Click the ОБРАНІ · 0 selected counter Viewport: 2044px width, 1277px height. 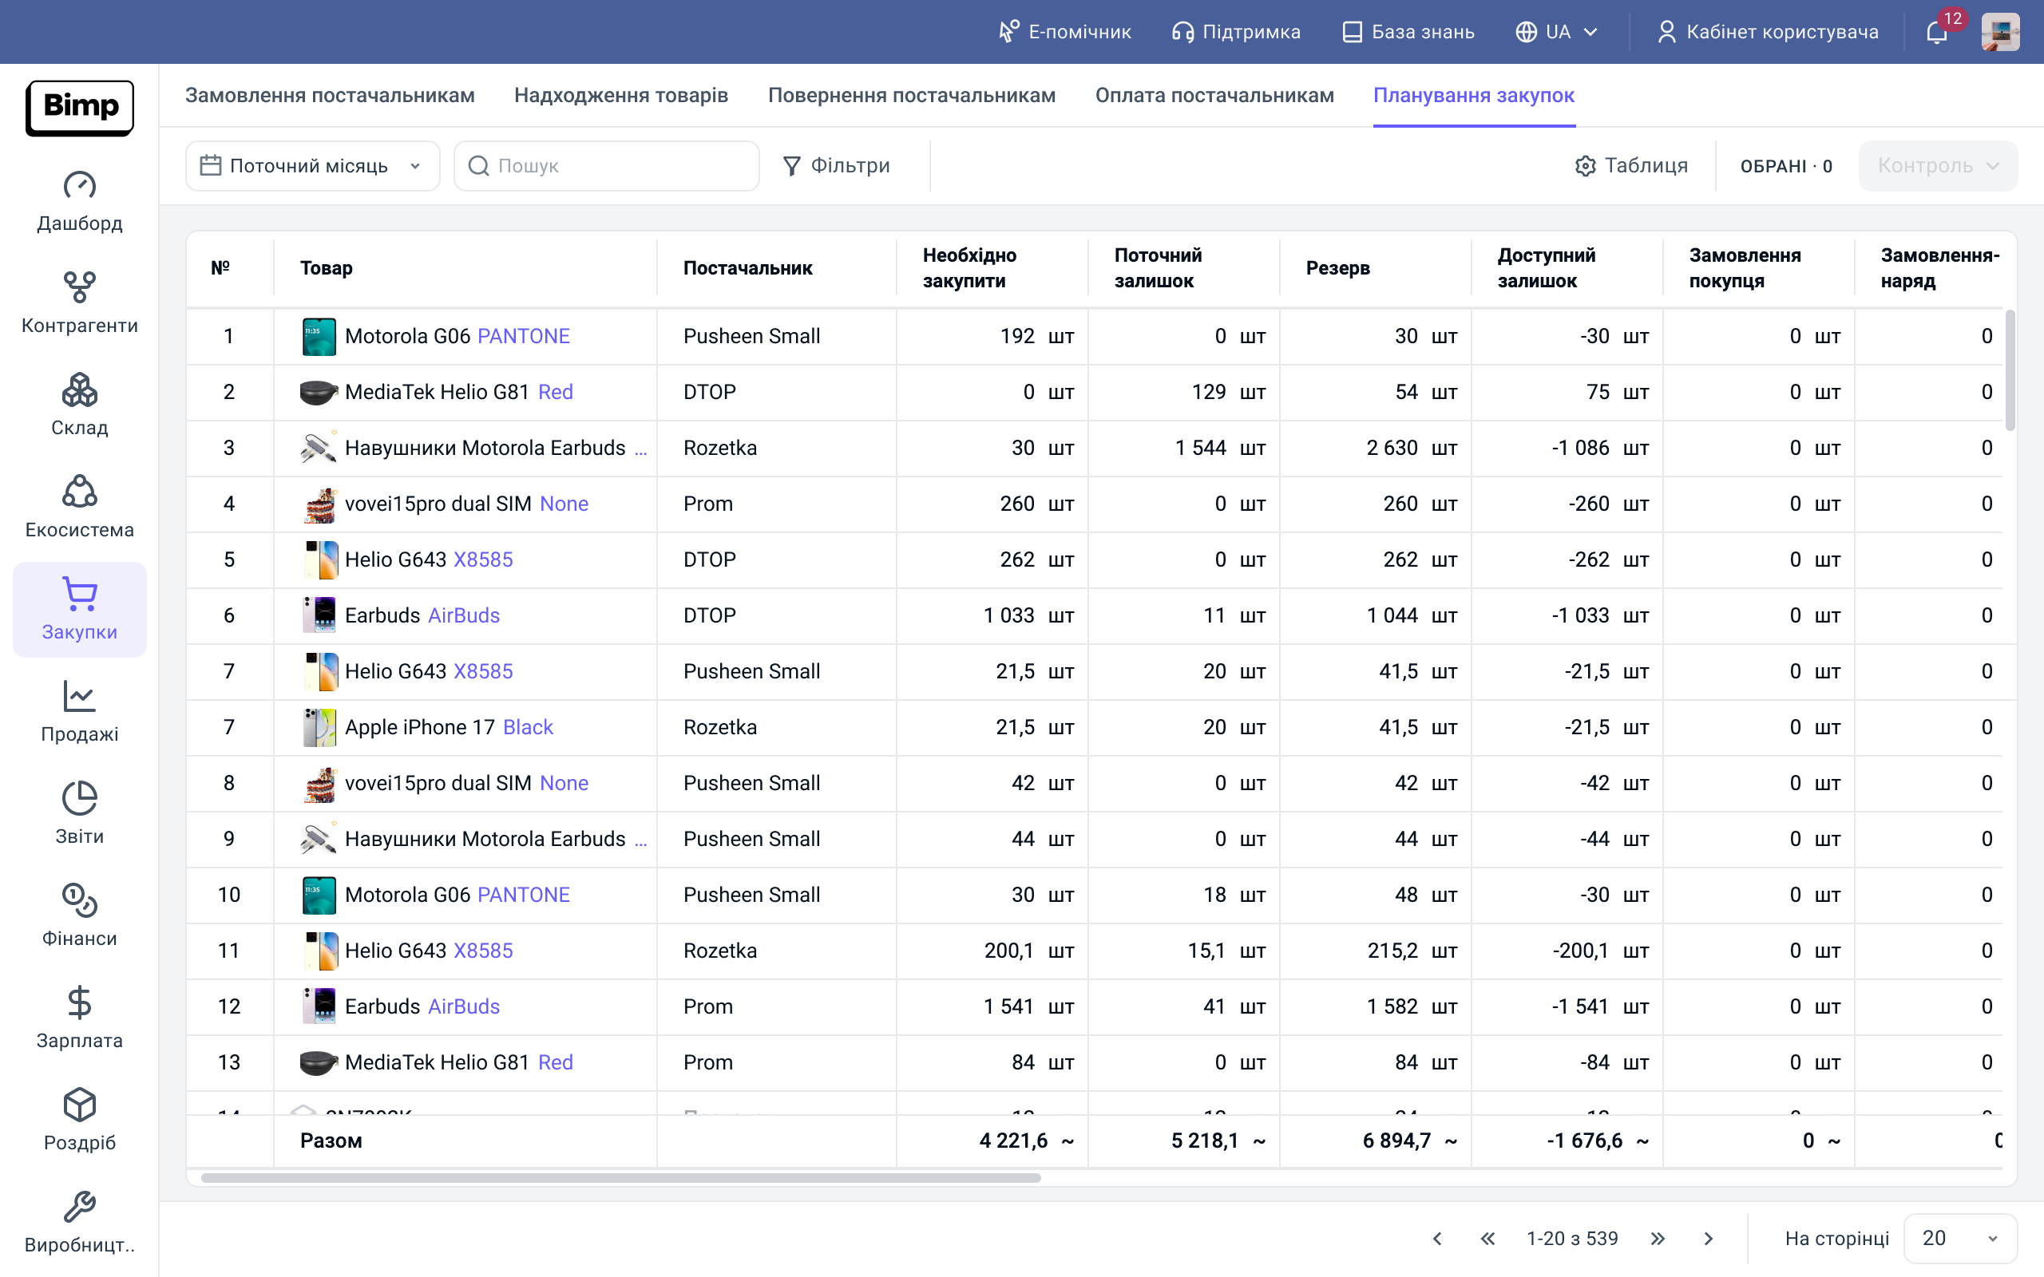pos(1786,165)
